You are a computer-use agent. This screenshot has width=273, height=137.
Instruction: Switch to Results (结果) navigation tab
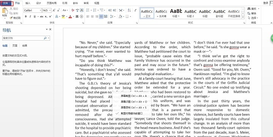click(25, 46)
